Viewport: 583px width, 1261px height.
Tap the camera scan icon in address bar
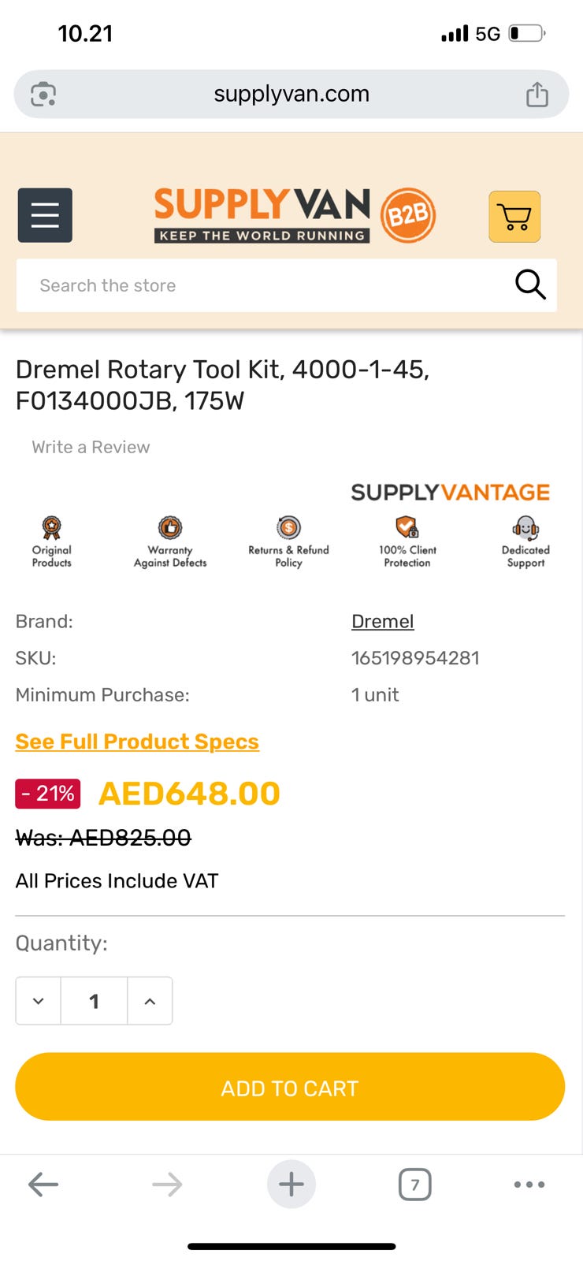pyautogui.click(x=43, y=95)
